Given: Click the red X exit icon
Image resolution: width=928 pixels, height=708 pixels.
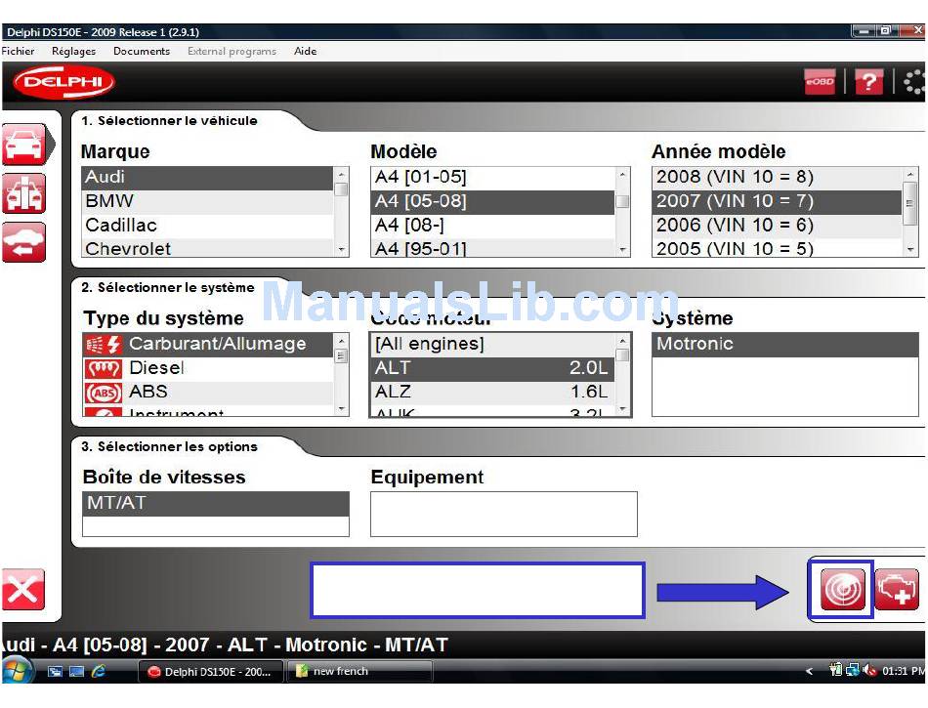Looking at the screenshot, I should [23, 589].
